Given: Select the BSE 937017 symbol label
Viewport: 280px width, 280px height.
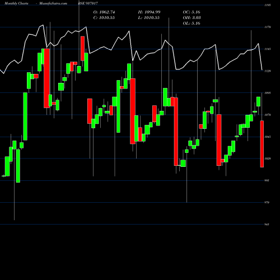Looking at the screenshot, I should 88,3.
